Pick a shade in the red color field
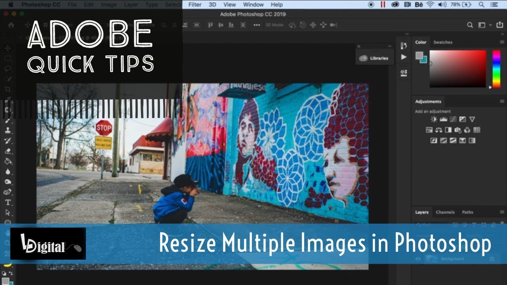The image size is (507, 285). (457, 68)
